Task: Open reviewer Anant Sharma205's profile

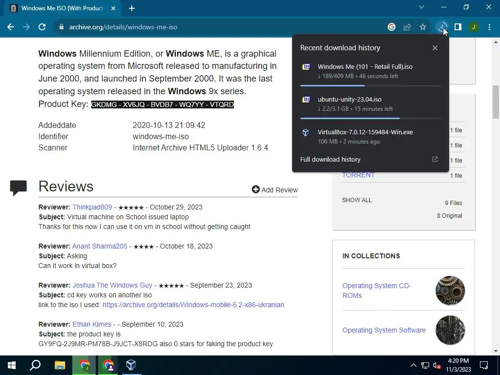Action: (100, 246)
